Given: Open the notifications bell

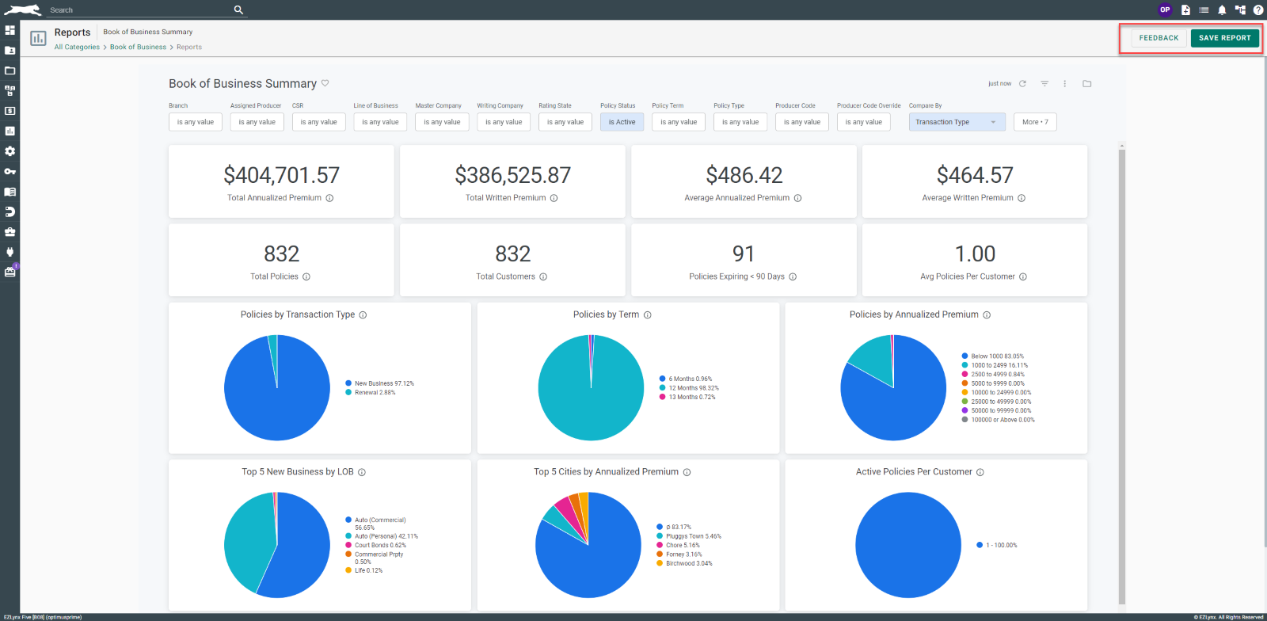Looking at the screenshot, I should (1222, 10).
